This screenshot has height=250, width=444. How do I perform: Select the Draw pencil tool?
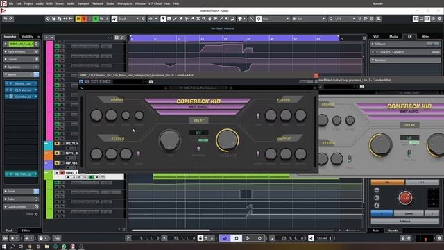pos(175,19)
